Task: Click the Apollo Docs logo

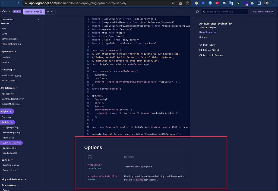Action: pyautogui.click(x=11, y=11)
